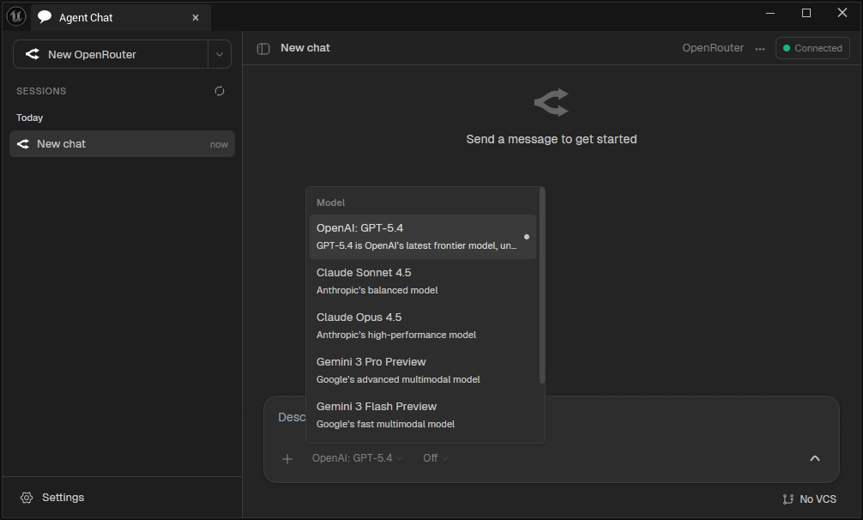863x520 pixels.
Task: Refresh the sessions list
Action: 220,91
